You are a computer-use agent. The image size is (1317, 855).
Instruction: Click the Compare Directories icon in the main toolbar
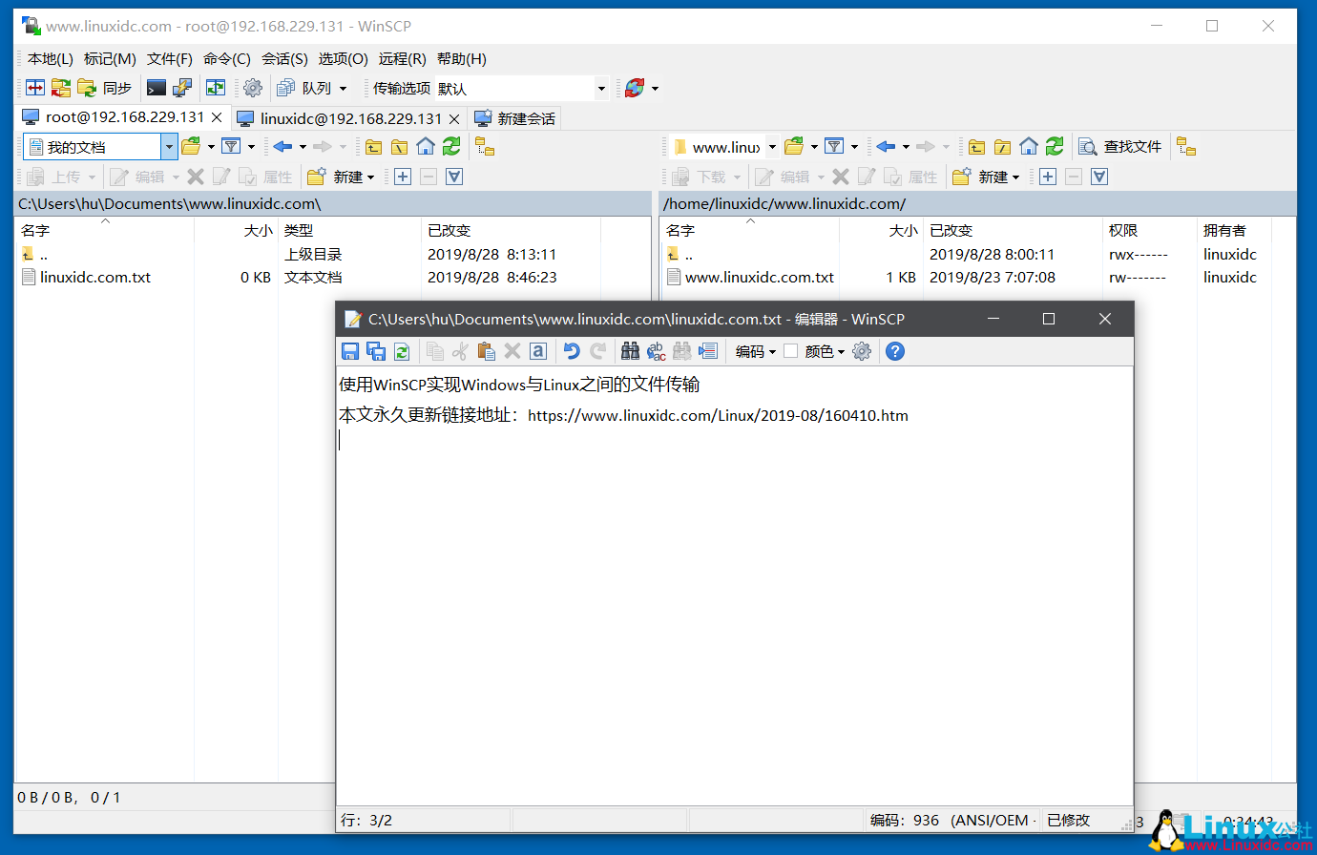coord(35,88)
